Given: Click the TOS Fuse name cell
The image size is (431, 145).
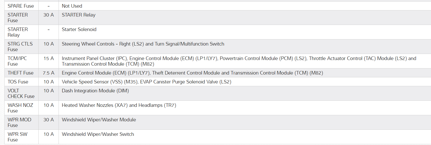Looking at the screenshot, I should click(x=18, y=82).
